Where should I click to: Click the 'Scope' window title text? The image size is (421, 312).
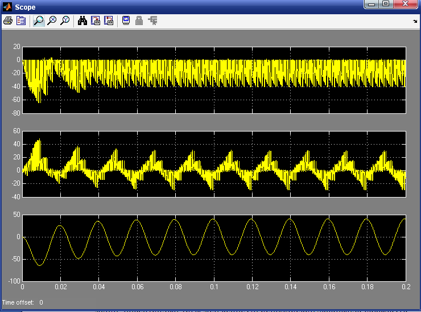click(25, 7)
